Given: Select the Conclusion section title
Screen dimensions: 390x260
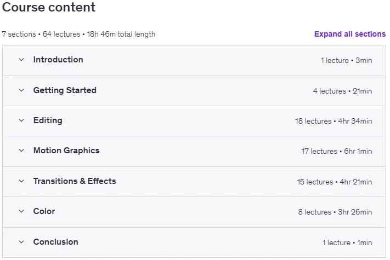Looking at the screenshot, I should click(x=56, y=242).
